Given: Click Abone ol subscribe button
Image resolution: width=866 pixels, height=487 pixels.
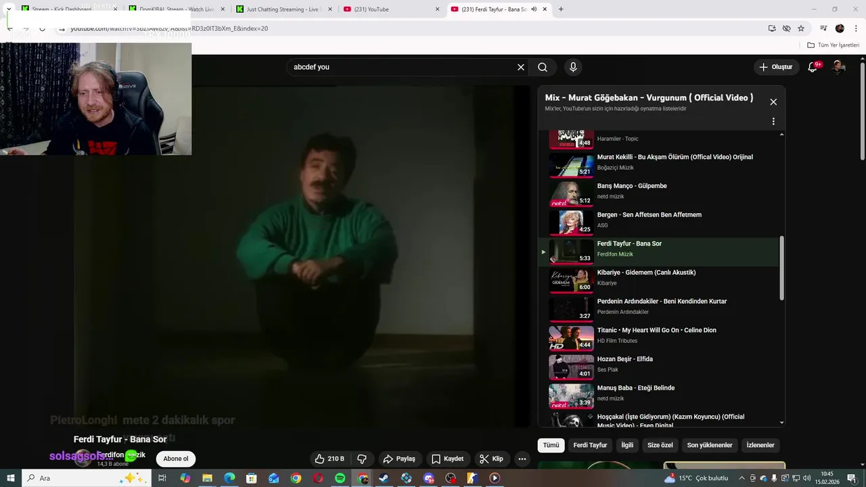Looking at the screenshot, I should click(x=176, y=459).
